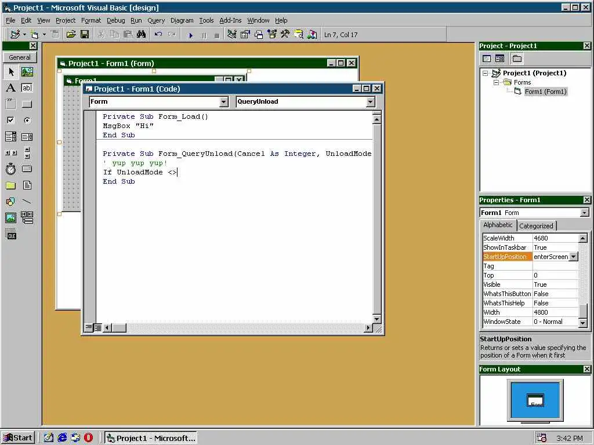Open the Properties Window toolbar icon

point(245,34)
